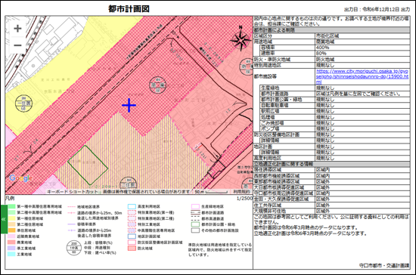416x275 pixels.
Task: Click the blue crosshair center marker
Action: point(129,105)
